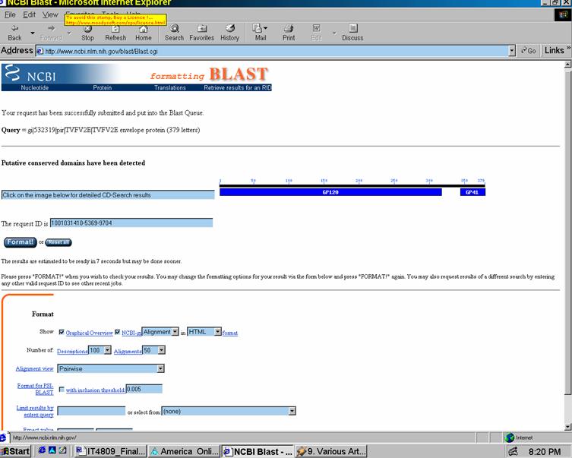Click the Links toolbar label

pyautogui.click(x=555, y=50)
